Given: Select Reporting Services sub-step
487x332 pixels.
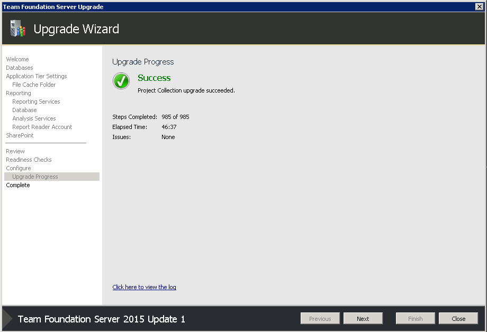Looking at the screenshot, I should coord(36,102).
